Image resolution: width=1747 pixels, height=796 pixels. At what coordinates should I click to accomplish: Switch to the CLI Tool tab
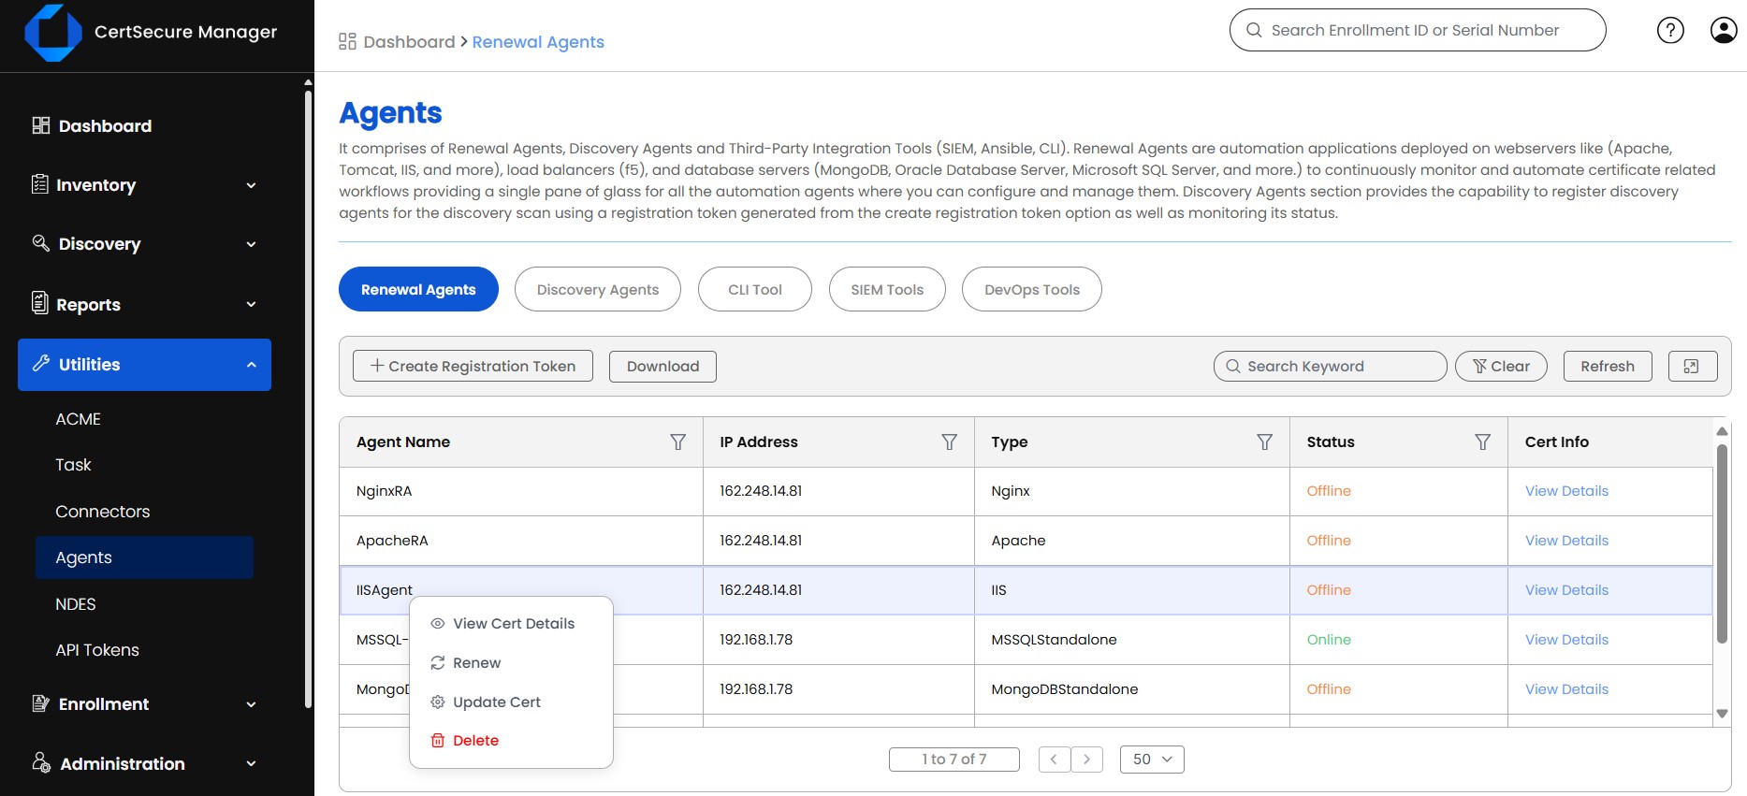click(x=755, y=289)
